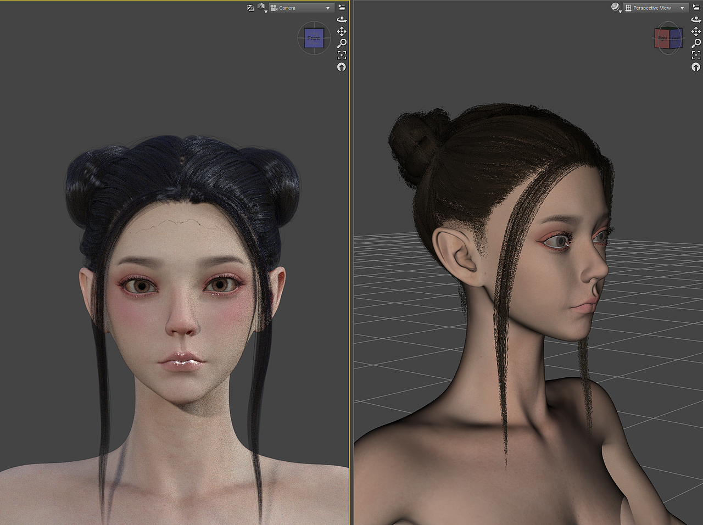Image resolution: width=703 pixels, height=525 pixels.
Task: Click pan control in Perspective viewport
Action: (696, 31)
